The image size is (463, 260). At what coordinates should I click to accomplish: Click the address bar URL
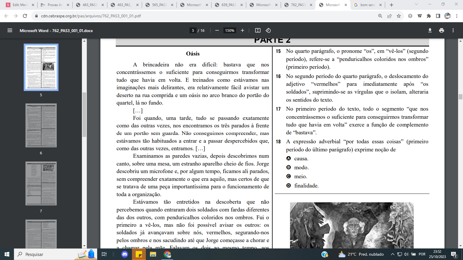pos(91,16)
